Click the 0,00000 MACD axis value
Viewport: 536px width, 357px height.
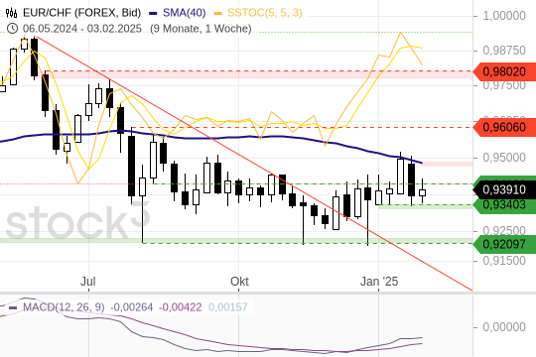504,327
